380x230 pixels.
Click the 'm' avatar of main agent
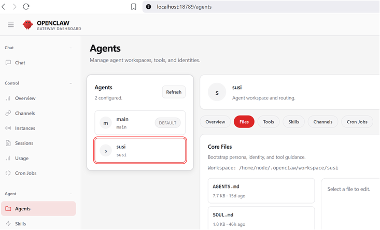coord(106,123)
